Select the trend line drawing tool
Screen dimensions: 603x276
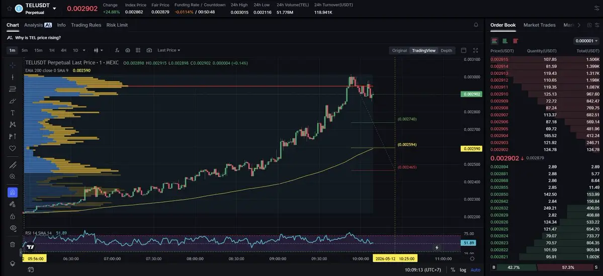(x=12, y=77)
